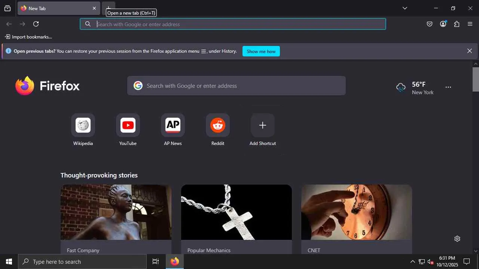Click the scrollbar down arrow
Screen dimensions: 479x269
point(476,251)
